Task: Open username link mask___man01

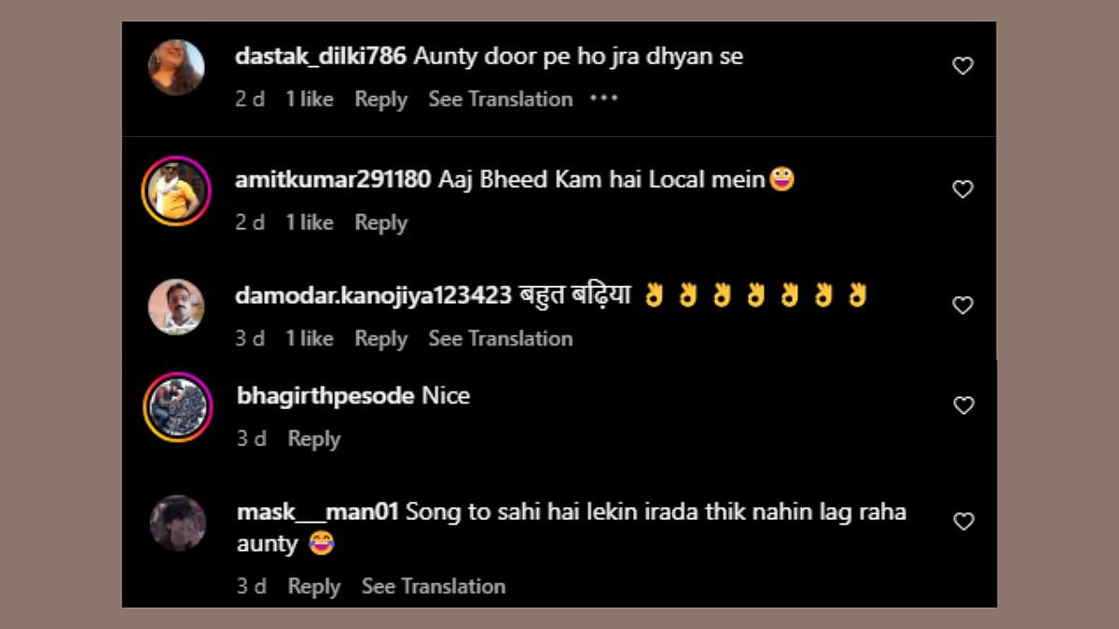Action: pyautogui.click(x=318, y=512)
